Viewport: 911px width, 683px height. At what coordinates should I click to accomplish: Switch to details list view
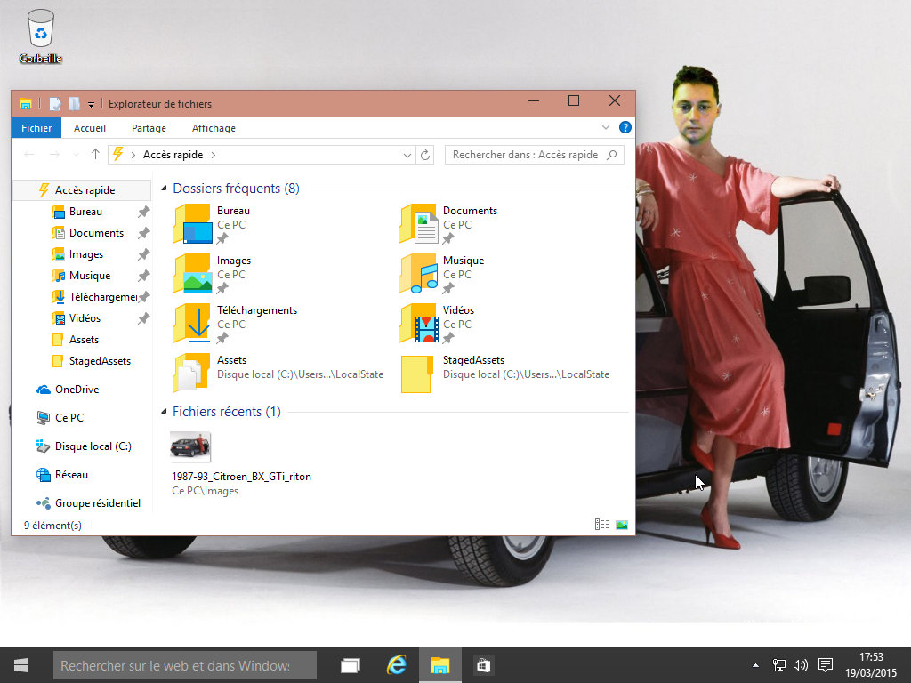click(602, 525)
